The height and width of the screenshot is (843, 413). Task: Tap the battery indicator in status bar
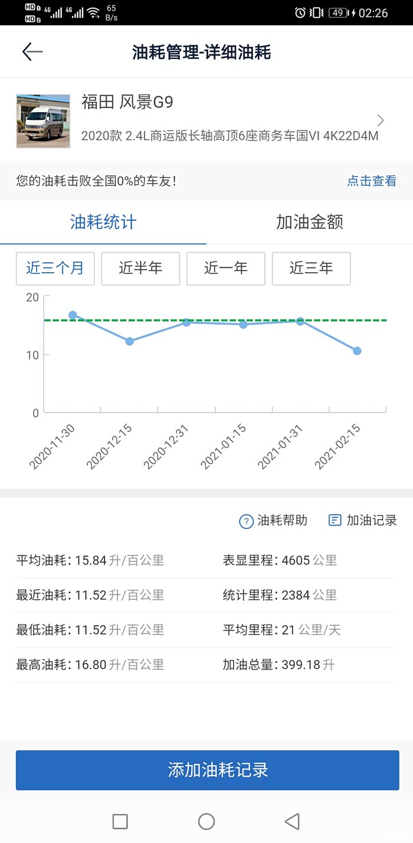tap(338, 12)
